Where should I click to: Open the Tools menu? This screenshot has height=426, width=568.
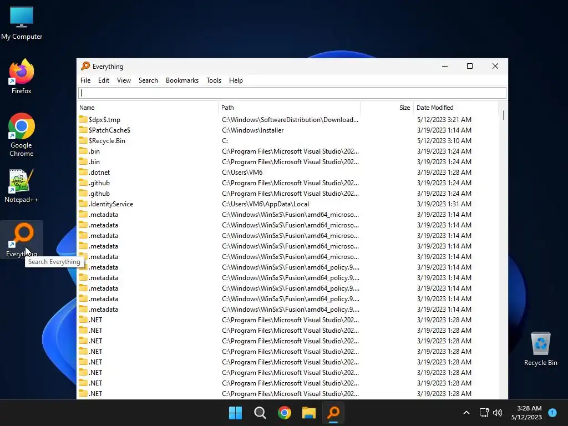pos(214,80)
